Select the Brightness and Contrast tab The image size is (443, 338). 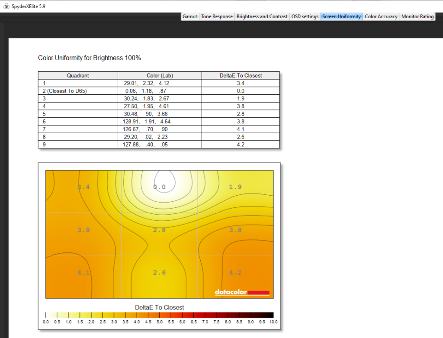tap(262, 16)
